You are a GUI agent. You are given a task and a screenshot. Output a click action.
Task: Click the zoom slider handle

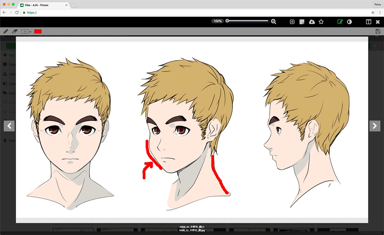click(x=227, y=21)
